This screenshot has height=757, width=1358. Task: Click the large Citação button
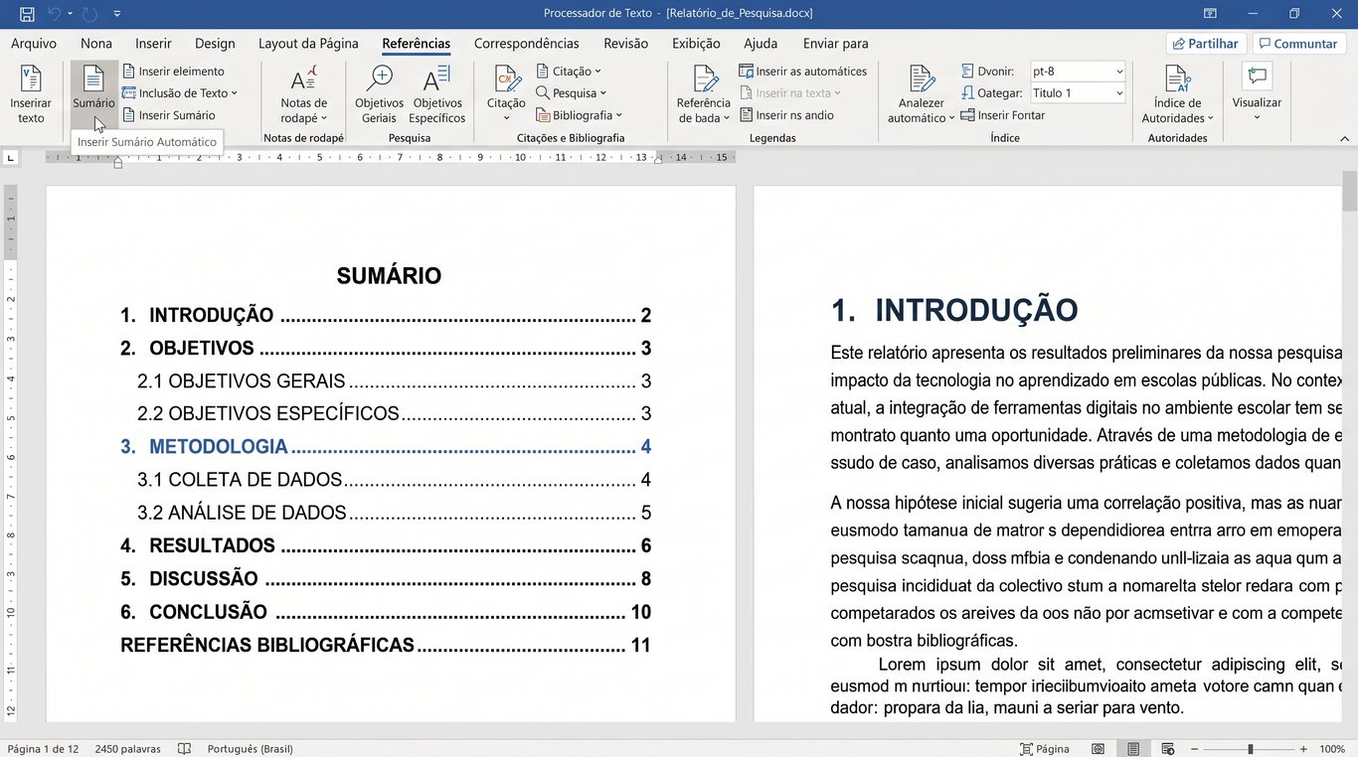pos(506,95)
